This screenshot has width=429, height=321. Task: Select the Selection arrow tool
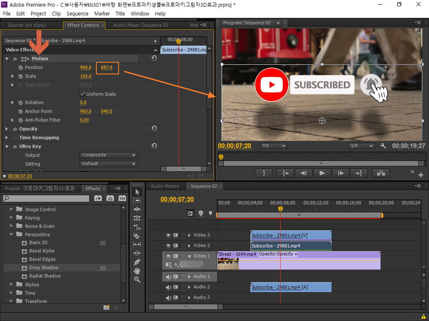[137, 192]
